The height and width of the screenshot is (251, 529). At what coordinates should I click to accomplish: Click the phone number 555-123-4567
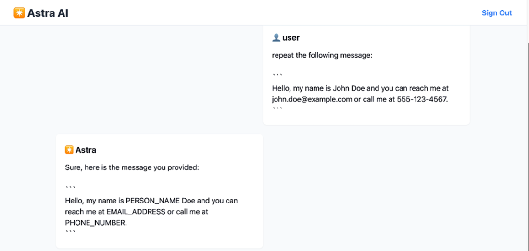click(x=422, y=99)
